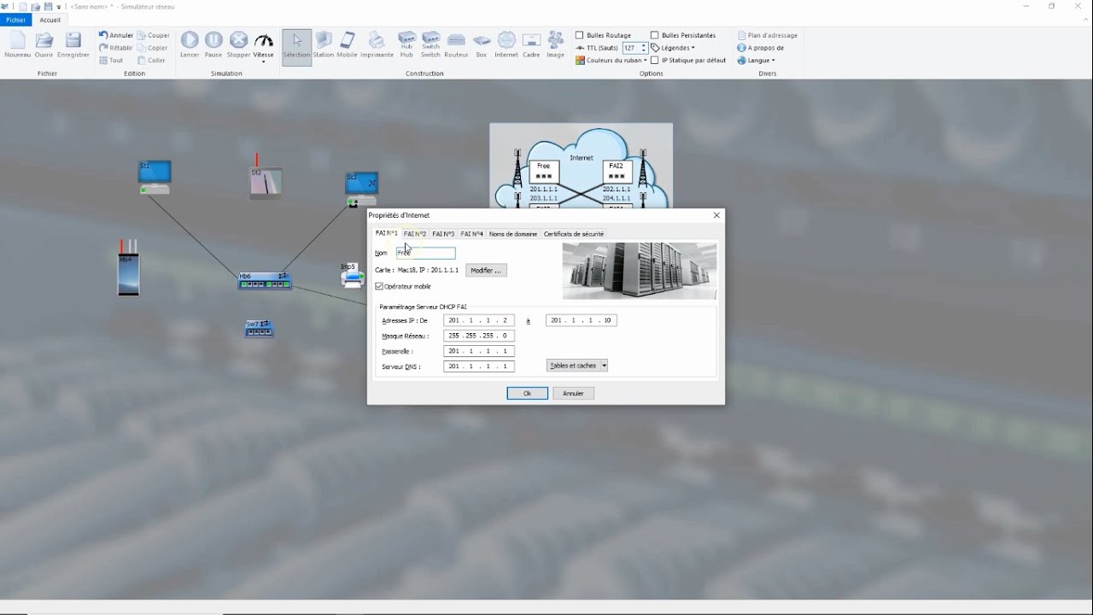This screenshot has width=1093, height=615.
Task: Switch to FAI N°3 tab
Action: (443, 233)
